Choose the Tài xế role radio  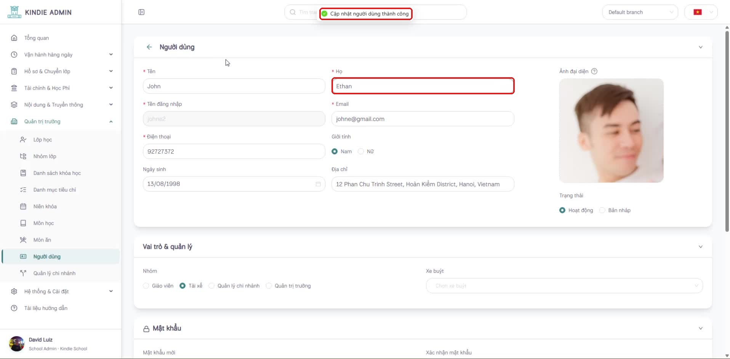[x=182, y=286]
